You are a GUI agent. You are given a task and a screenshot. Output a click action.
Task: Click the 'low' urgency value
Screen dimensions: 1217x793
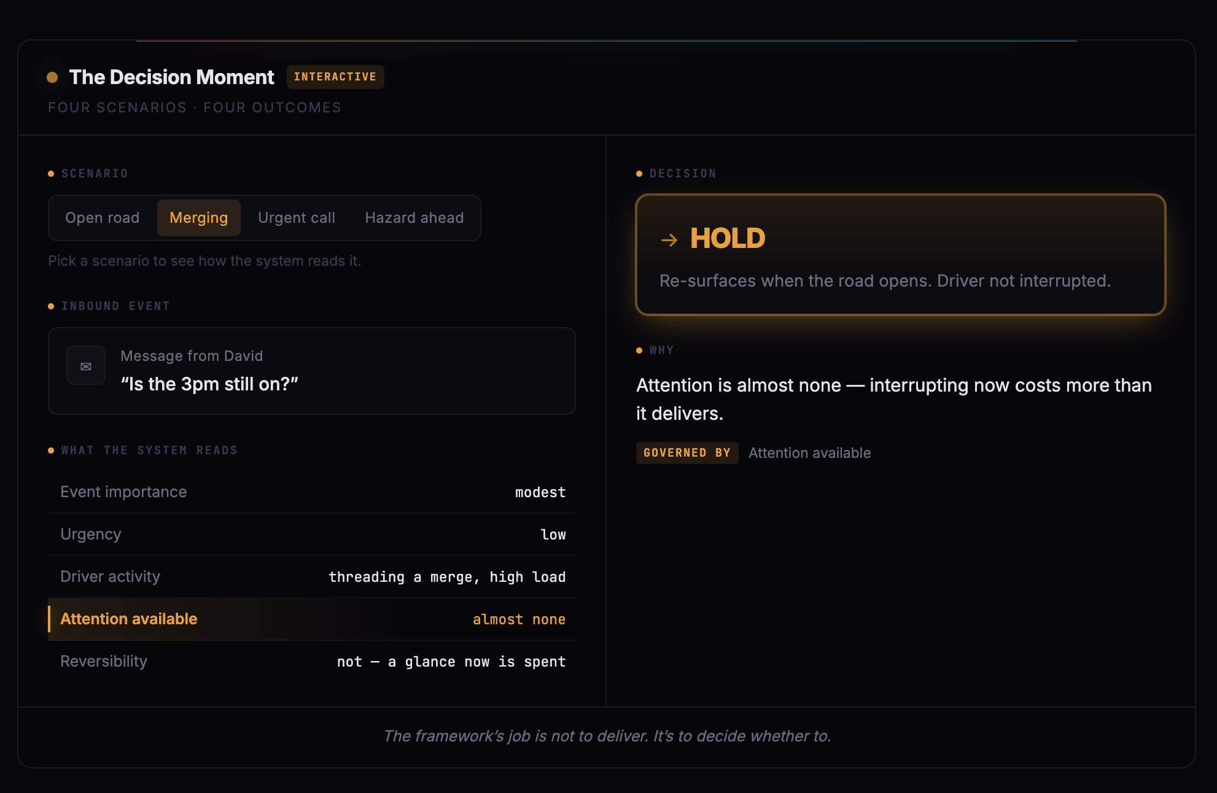[553, 535]
